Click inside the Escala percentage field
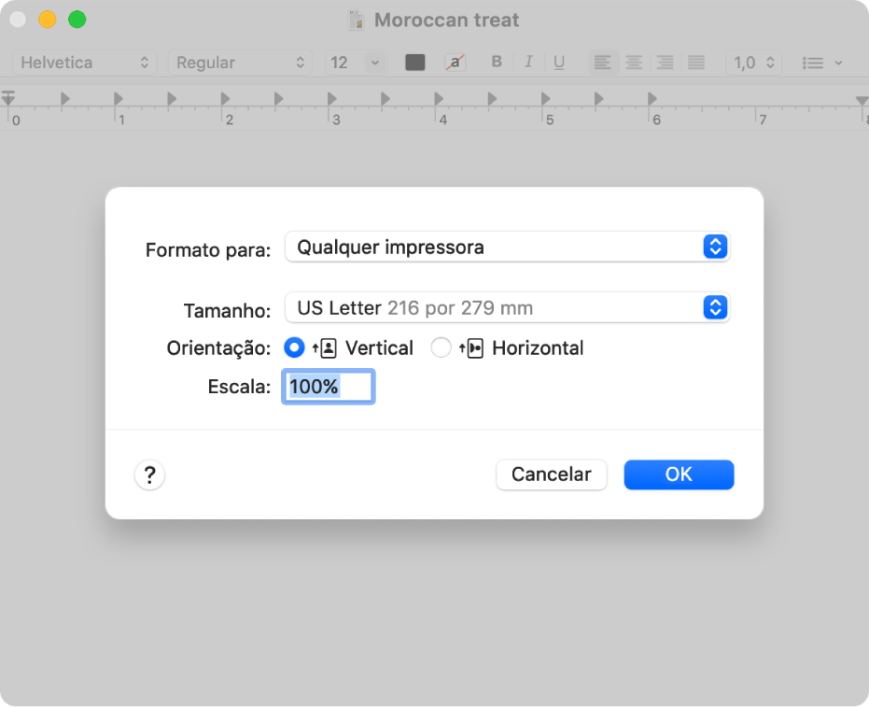The image size is (869, 708). pos(328,386)
